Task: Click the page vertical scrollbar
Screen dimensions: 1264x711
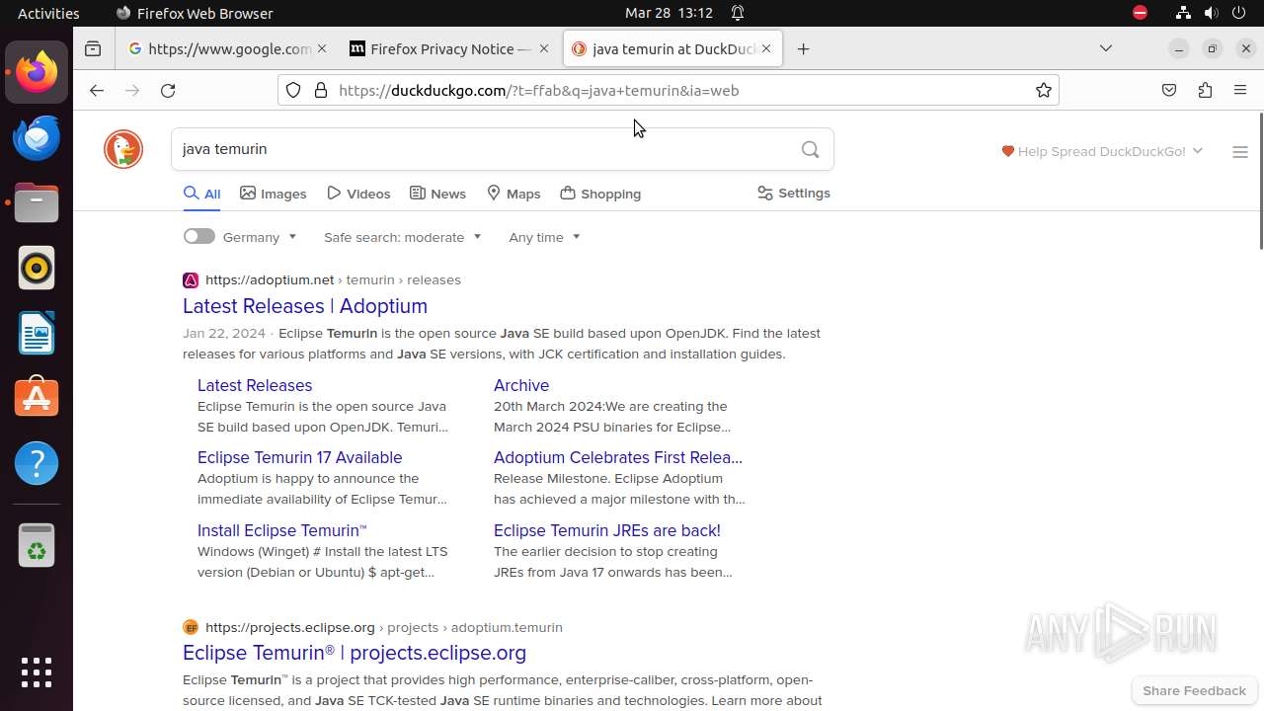Action: pos(1260,181)
